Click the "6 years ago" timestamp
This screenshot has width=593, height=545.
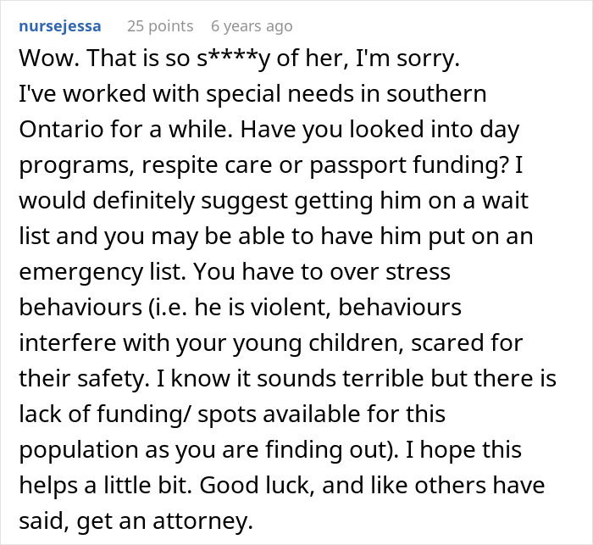coord(252,26)
